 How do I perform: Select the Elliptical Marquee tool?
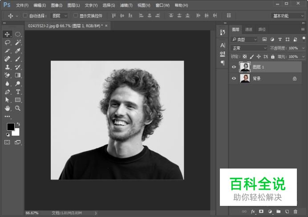(18, 34)
